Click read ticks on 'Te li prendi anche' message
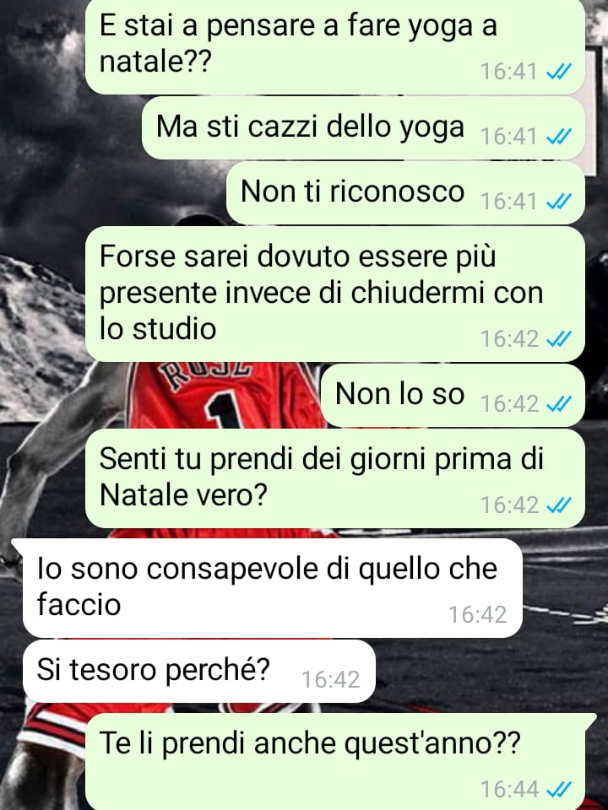 [559, 790]
